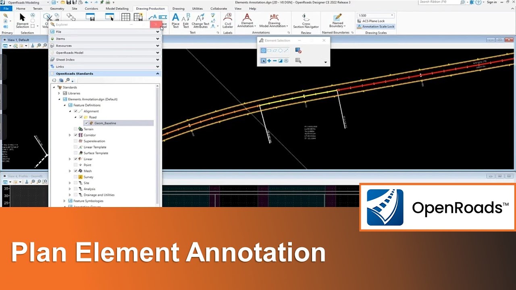Launch Change Text Attributes tool
The height and width of the screenshot is (290, 516).
(200, 21)
